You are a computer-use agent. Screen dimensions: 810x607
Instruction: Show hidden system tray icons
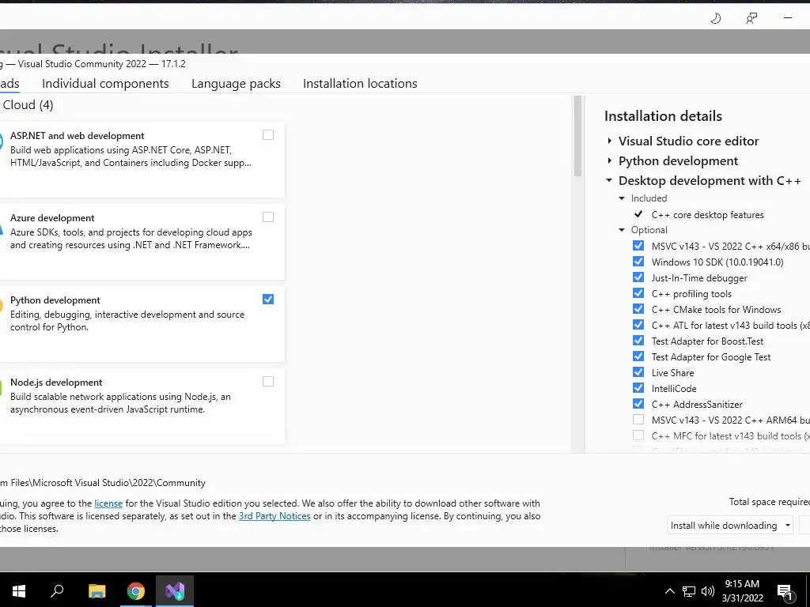[669, 591]
